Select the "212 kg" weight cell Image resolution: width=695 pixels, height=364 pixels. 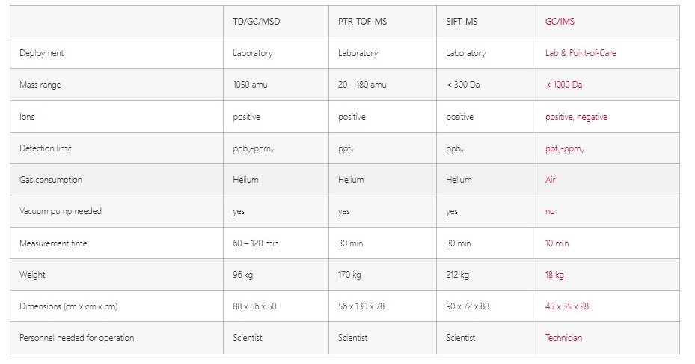pos(457,275)
